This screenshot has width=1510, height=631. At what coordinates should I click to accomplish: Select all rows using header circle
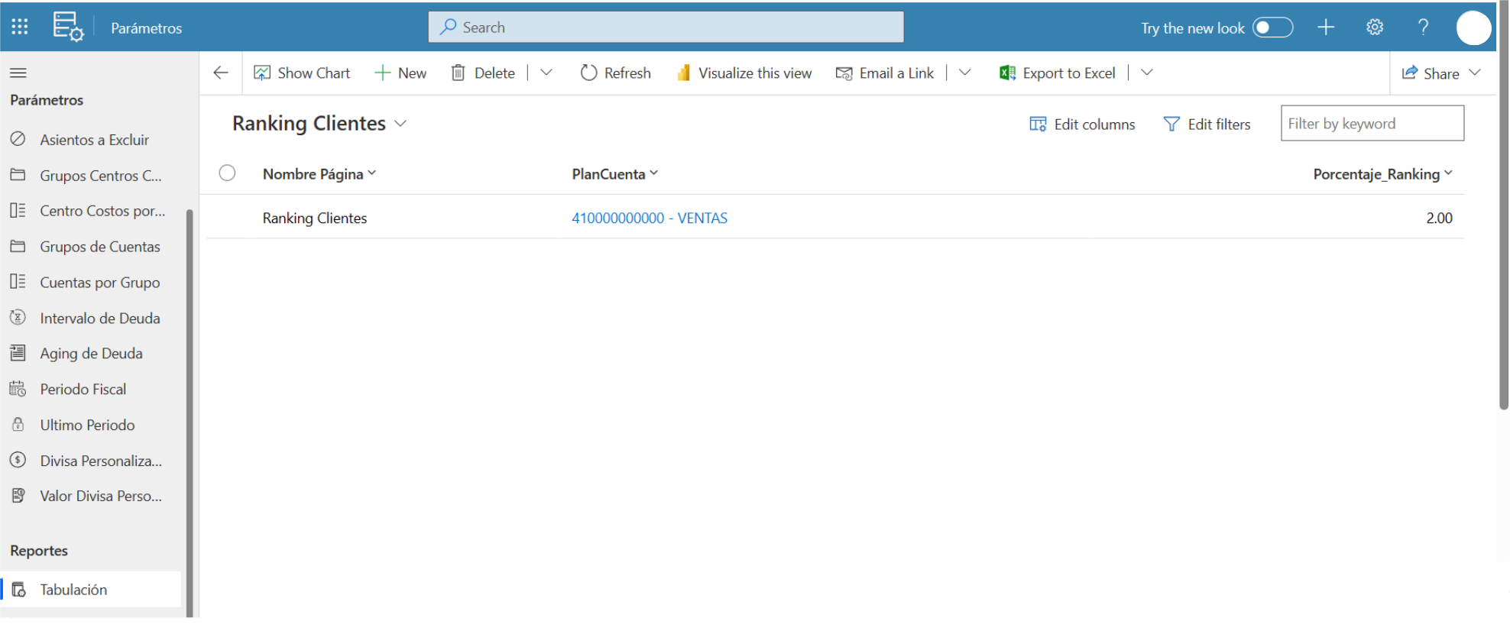pos(227,173)
